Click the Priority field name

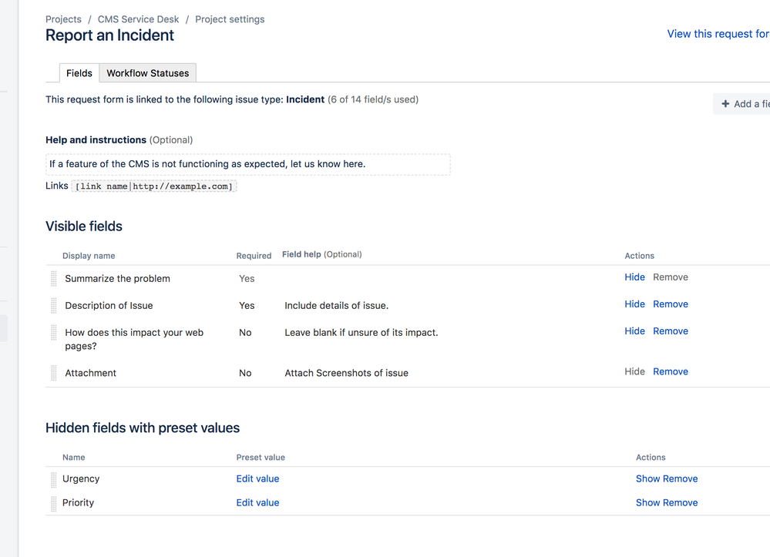tap(78, 503)
